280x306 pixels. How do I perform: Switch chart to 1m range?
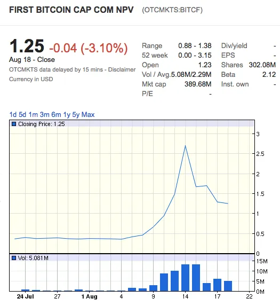point(33,115)
